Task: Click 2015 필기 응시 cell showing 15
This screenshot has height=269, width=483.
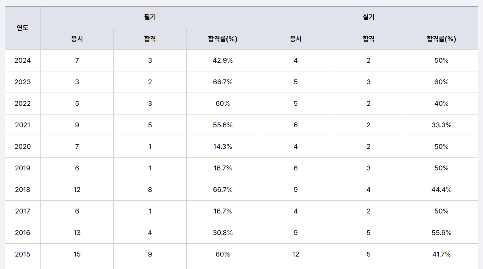Action: point(77,254)
